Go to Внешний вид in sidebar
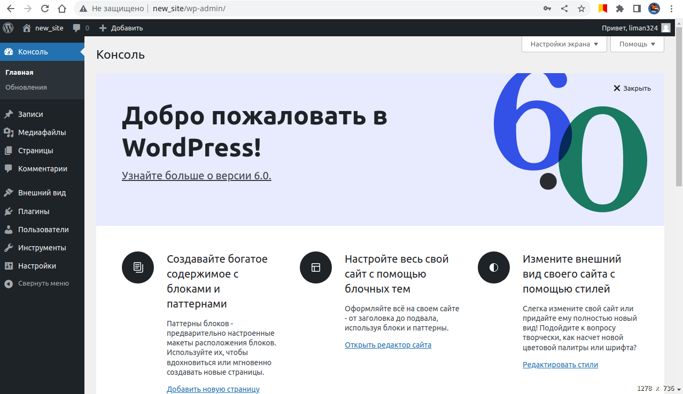Viewport: 683px width, 394px height. coord(42,193)
